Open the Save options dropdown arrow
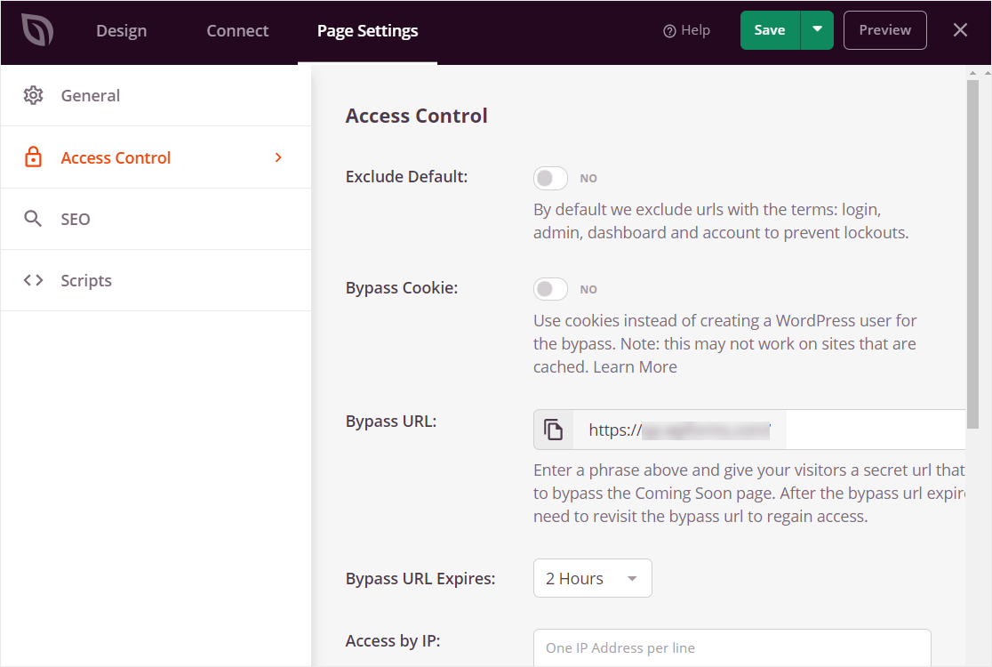Screen dimensions: 992x667 [817, 30]
